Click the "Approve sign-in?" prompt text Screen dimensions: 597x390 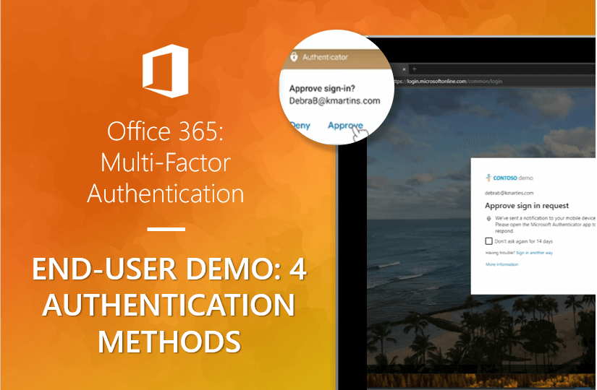coord(322,89)
